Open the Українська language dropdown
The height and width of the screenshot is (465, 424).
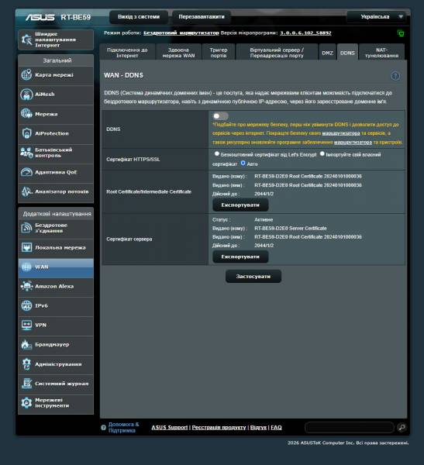377,17
